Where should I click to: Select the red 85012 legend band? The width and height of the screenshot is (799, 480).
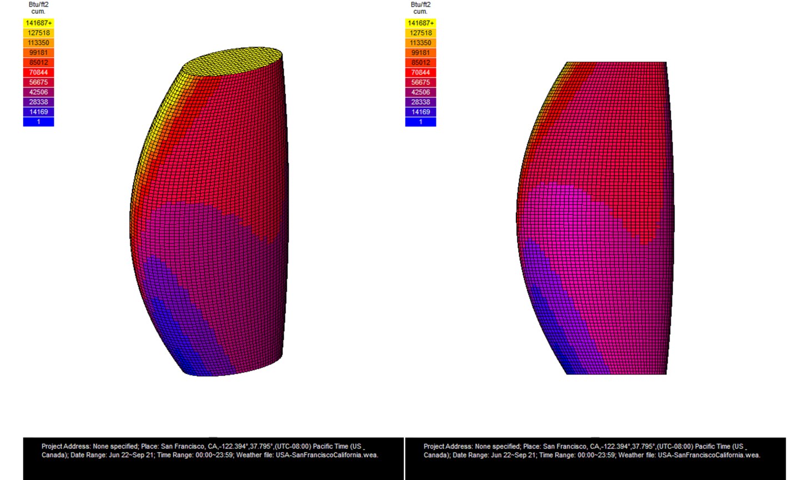pyautogui.click(x=38, y=62)
